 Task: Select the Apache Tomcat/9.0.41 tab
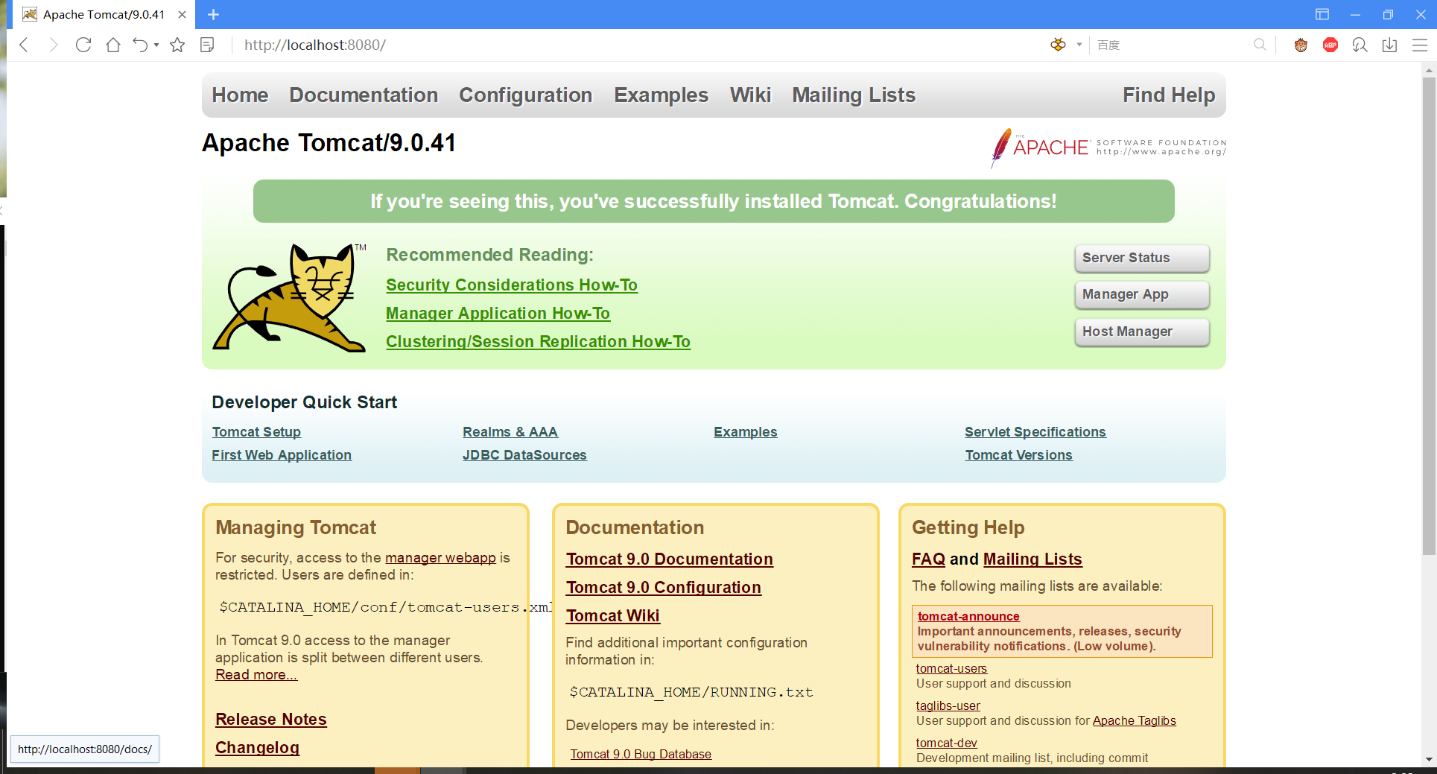tap(104, 14)
